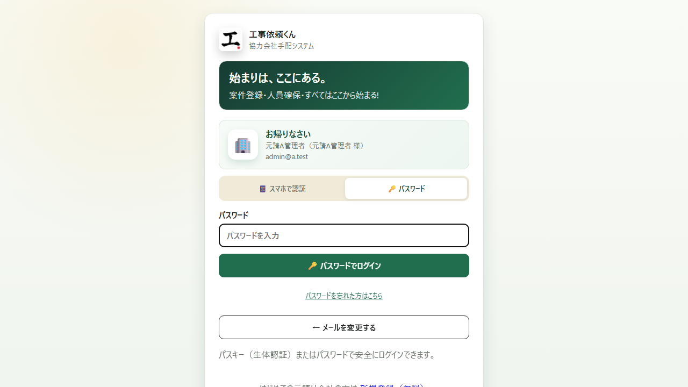The width and height of the screenshot is (688, 387).
Task: Click 案件登録・人員確保 banner subtitle
Action: 304,95
